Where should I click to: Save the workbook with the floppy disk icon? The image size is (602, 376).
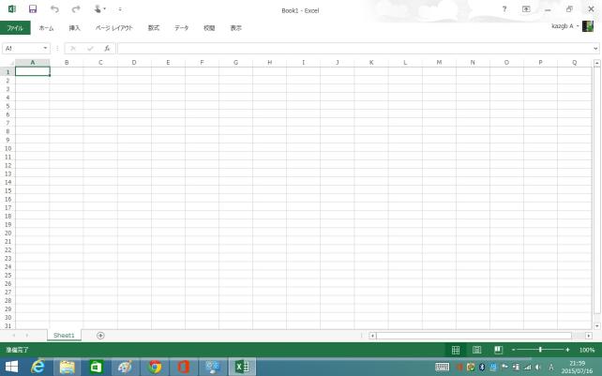coord(33,8)
